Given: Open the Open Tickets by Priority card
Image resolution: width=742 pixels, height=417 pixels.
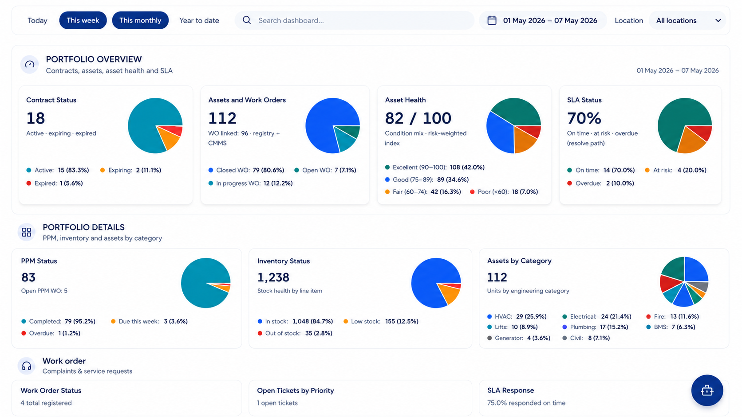Looking at the screenshot, I should coord(360,398).
